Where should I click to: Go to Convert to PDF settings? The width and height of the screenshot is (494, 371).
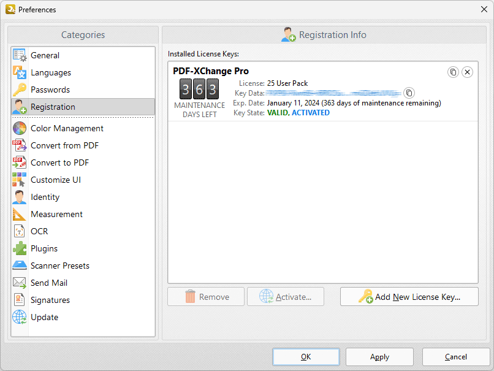(83, 163)
